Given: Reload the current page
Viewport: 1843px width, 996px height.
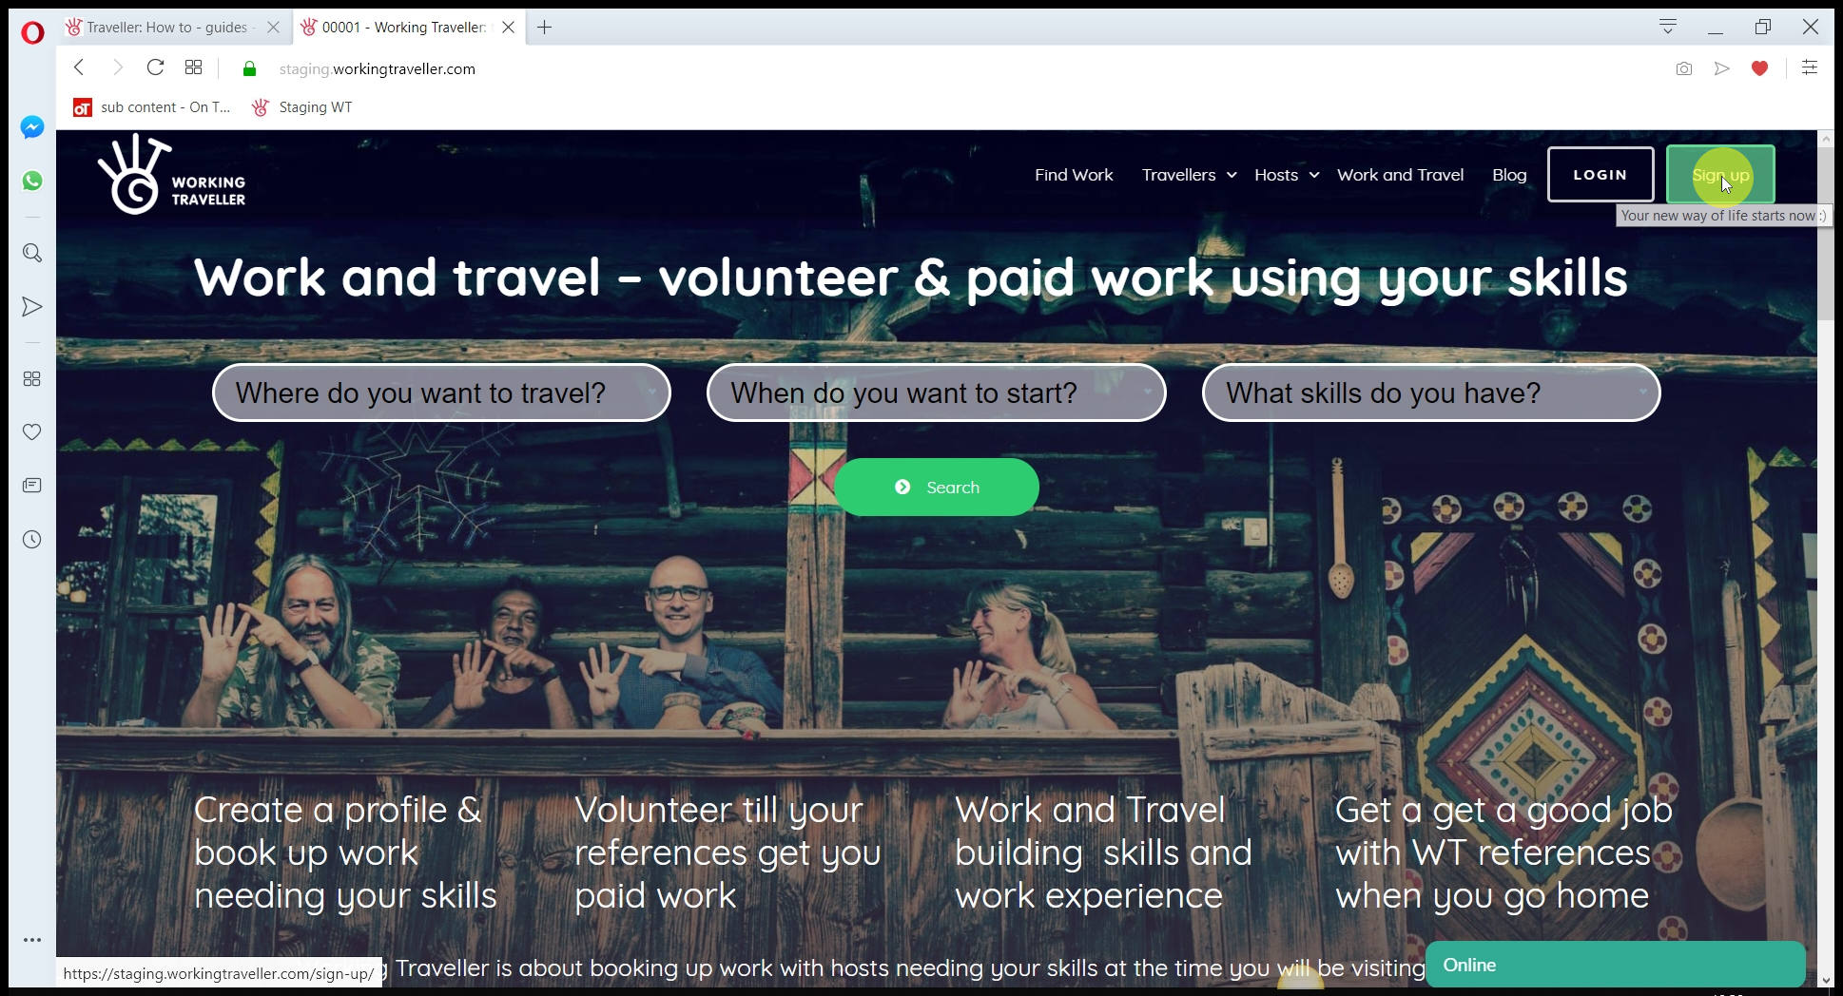Looking at the screenshot, I should (x=155, y=67).
